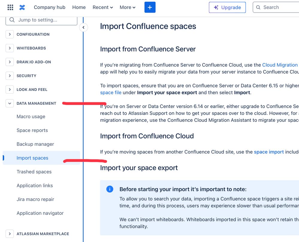Open Jira macro repair

[x=35, y=199]
